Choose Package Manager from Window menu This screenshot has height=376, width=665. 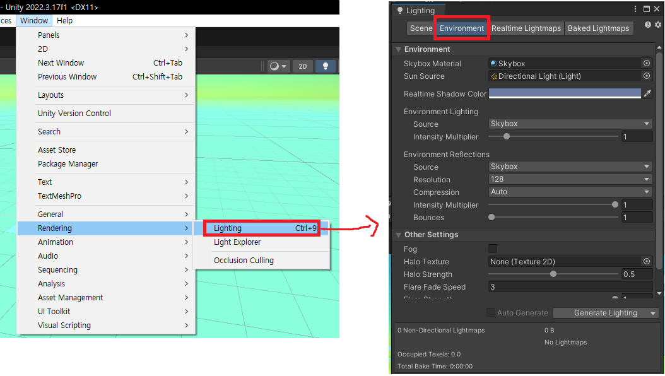point(105,163)
